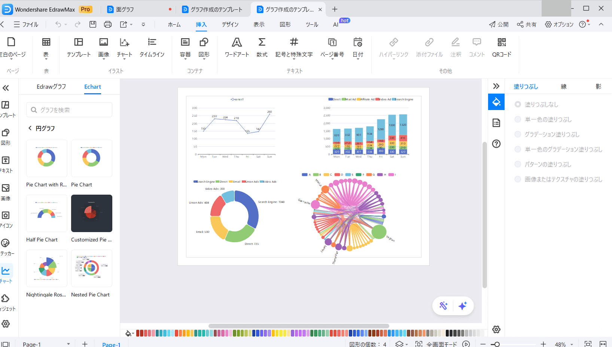Click the グラフを検索 search field

point(69,110)
